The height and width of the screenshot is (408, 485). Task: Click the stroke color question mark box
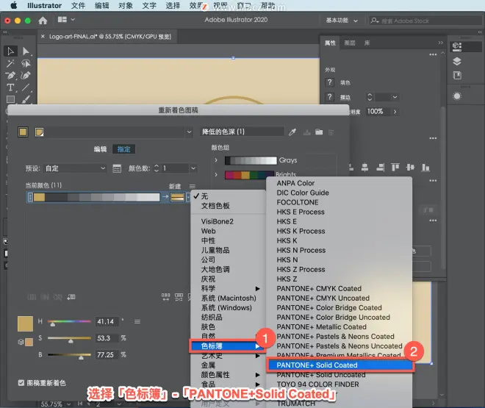click(x=329, y=97)
